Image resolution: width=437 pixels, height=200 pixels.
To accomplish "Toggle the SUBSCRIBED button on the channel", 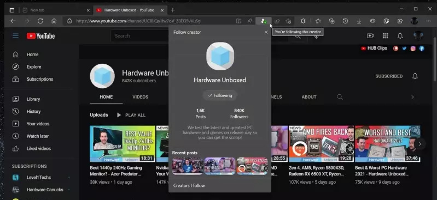I will click(x=389, y=76).
